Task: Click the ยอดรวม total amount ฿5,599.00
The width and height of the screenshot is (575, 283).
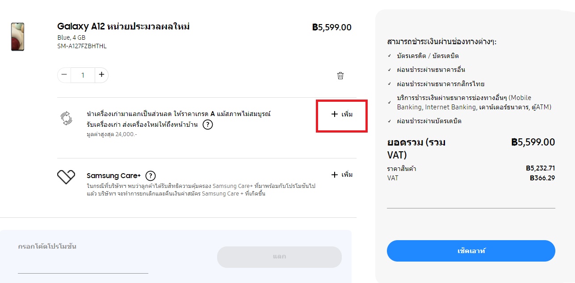Action: tap(533, 142)
